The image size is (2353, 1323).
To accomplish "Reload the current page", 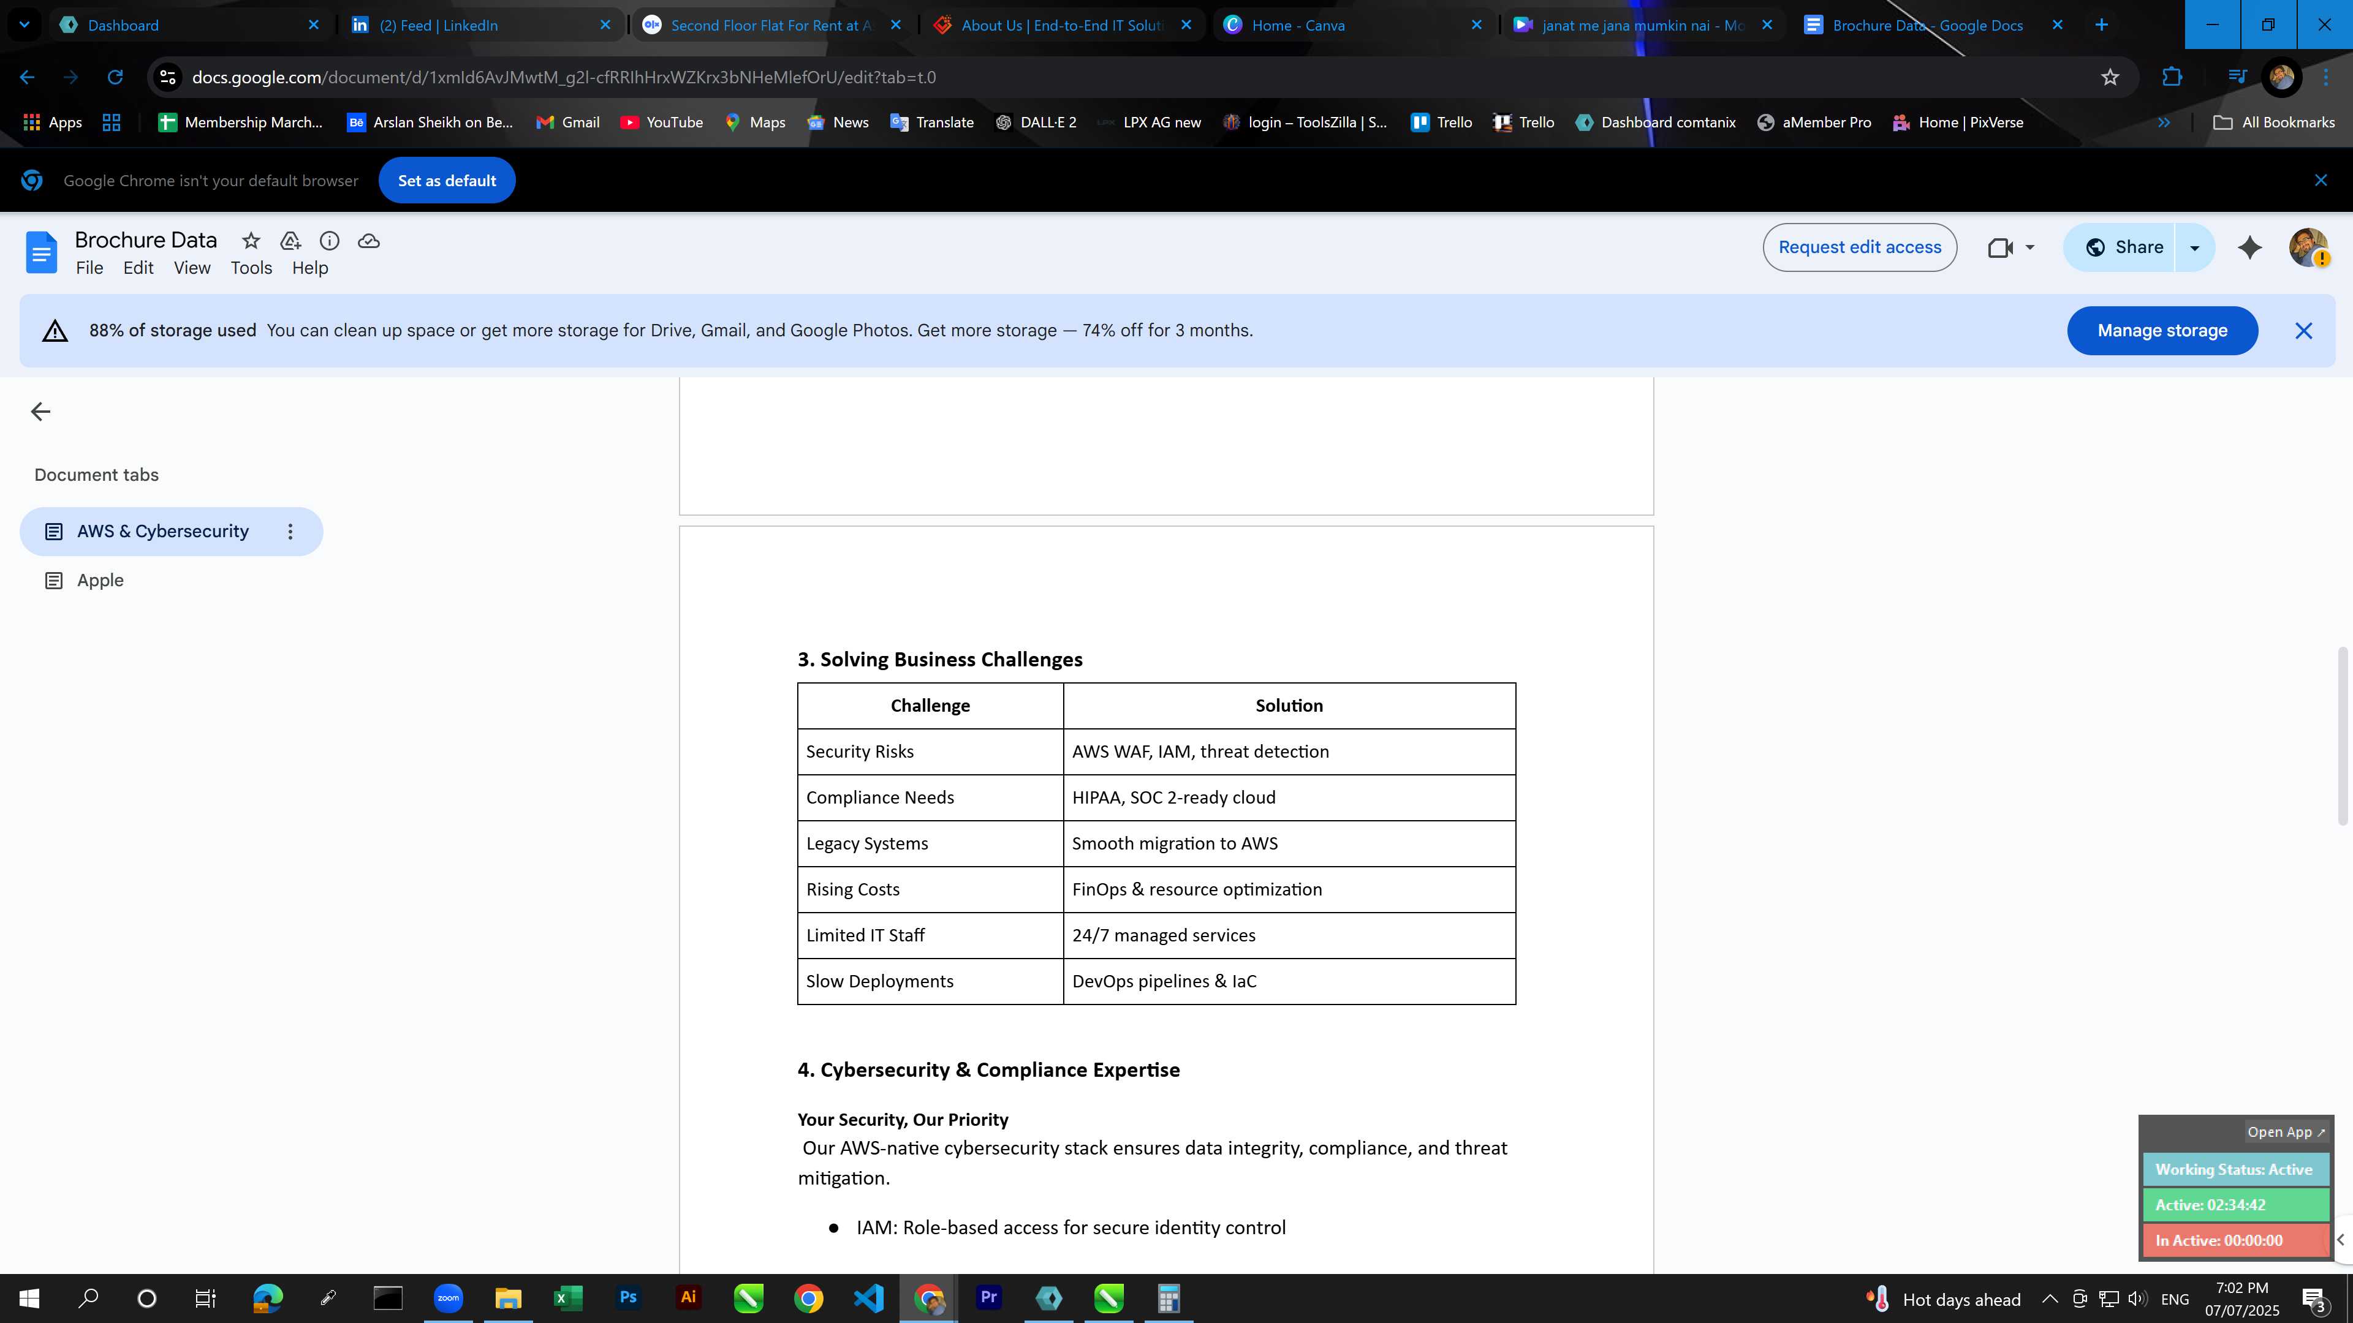I will coord(115,78).
